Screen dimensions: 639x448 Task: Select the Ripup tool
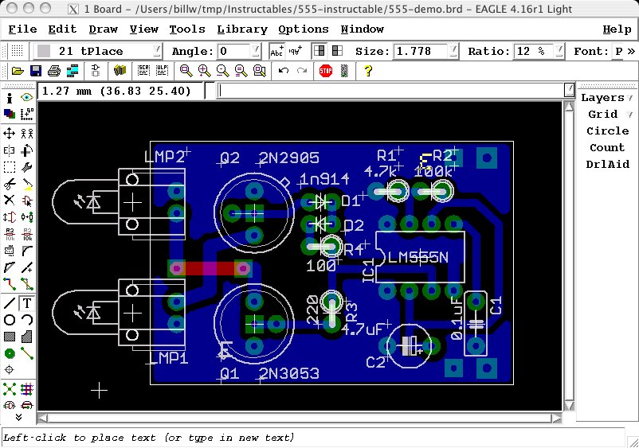pyautogui.click(x=27, y=283)
